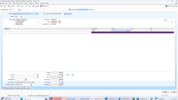This screenshot has height=100, width=178.
Task: Open the Ship to address selector icon
Action: point(14,19)
